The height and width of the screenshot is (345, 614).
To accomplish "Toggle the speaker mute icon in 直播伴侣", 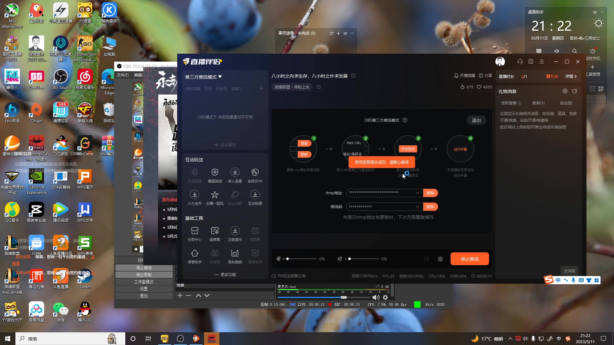I will click(340, 259).
